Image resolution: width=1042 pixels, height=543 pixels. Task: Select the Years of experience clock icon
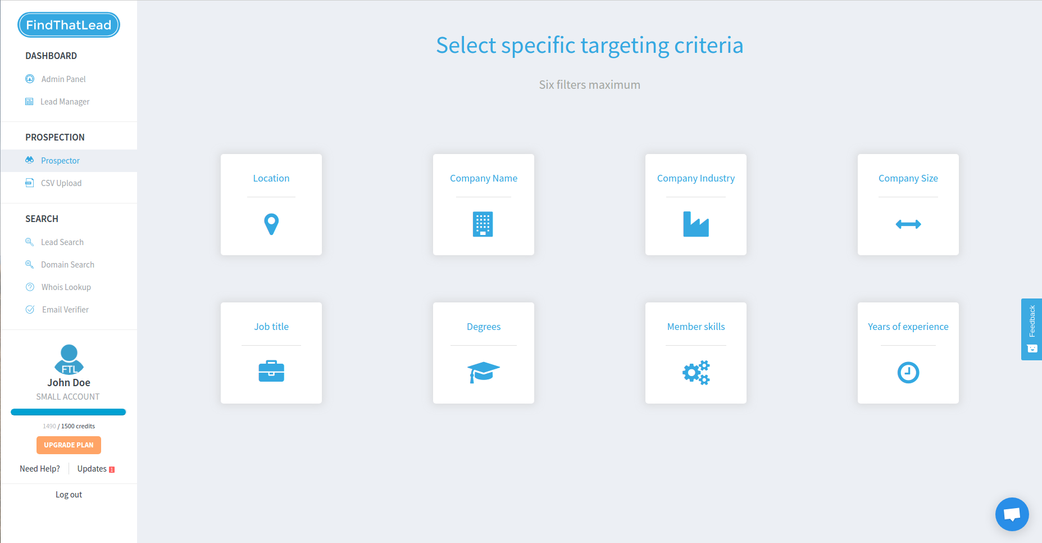pos(908,372)
